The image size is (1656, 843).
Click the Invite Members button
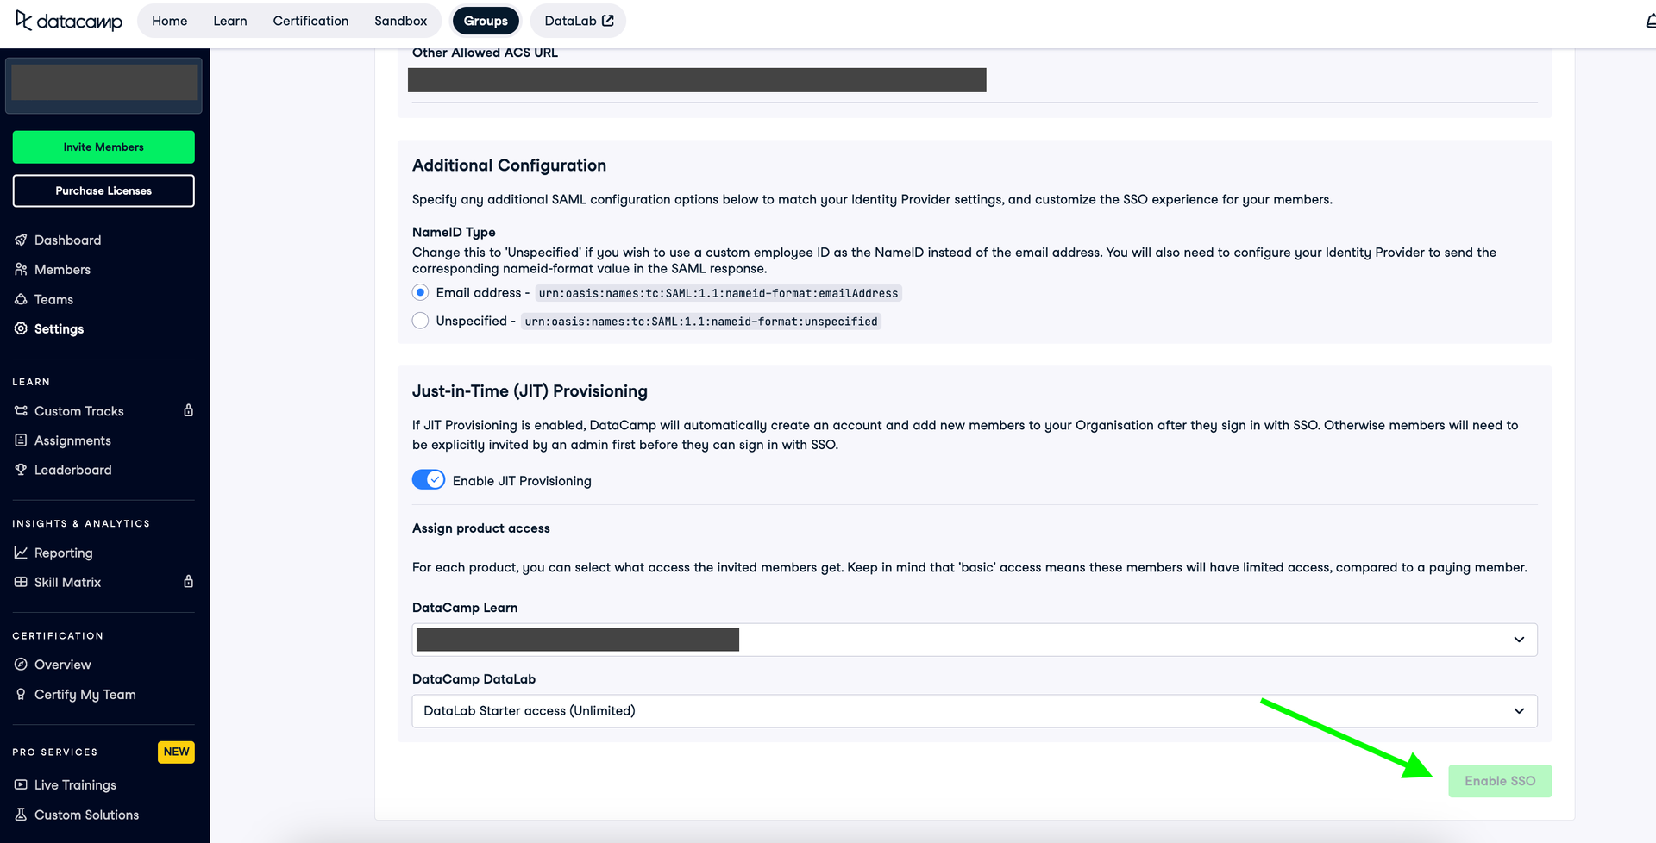tap(103, 147)
